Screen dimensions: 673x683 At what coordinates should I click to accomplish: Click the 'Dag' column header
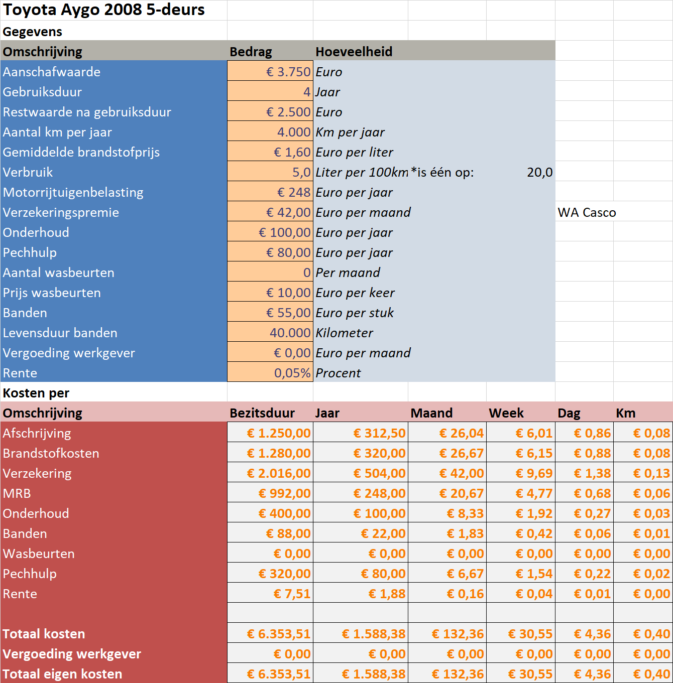[x=584, y=412]
